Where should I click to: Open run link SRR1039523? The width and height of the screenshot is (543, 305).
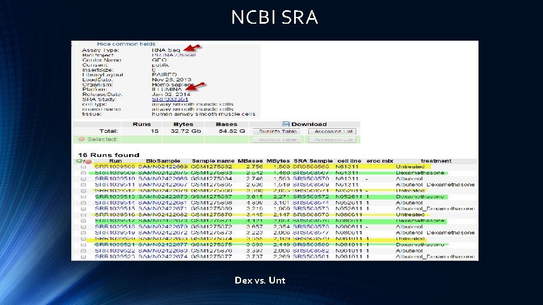pyautogui.click(x=115, y=256)
